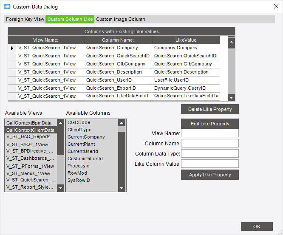Select ProcessId in Available Columns

click(x=92, y=166)
